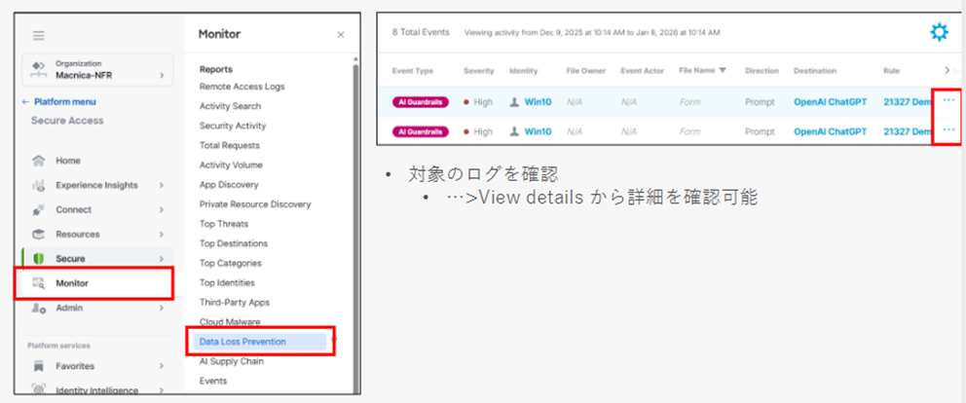
Task: Click the Home icon in sidebar
Action: click(x=39, y=161)
